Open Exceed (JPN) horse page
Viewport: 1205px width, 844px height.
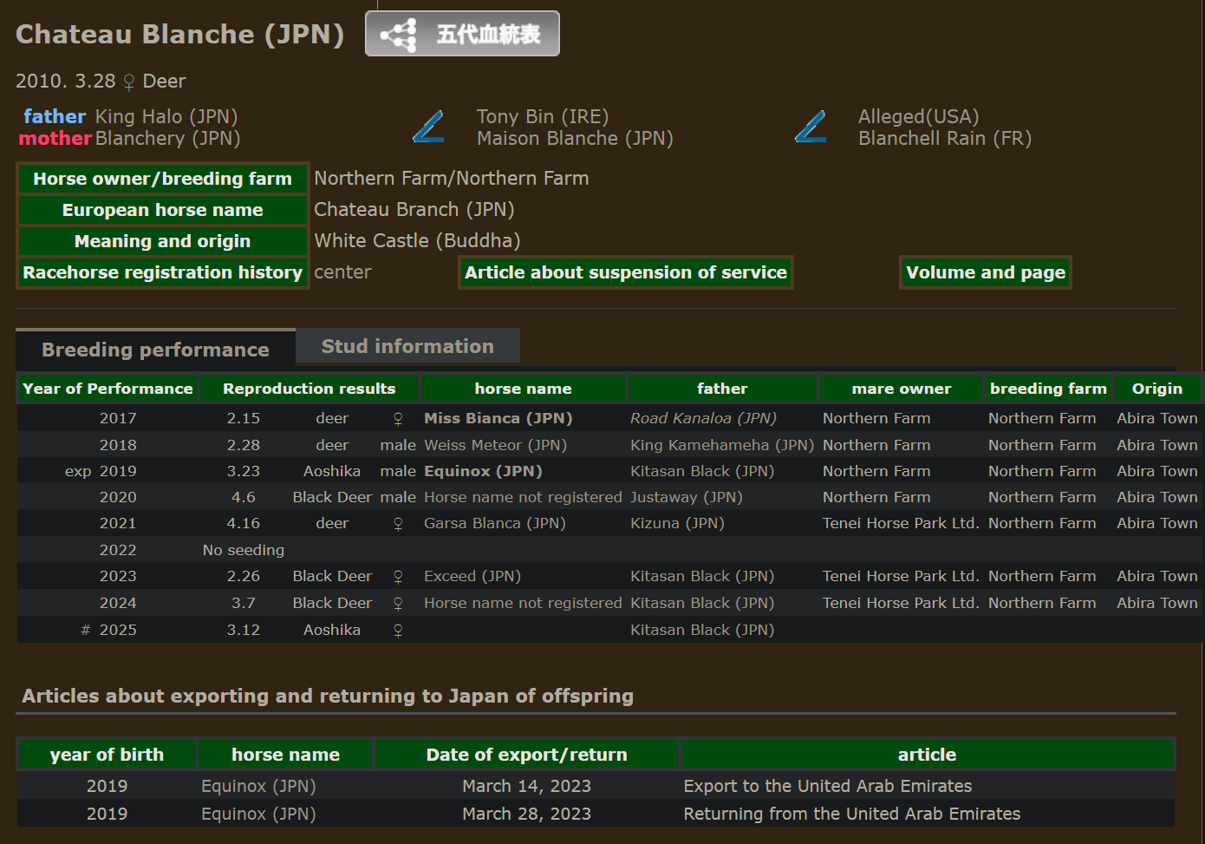(472, 576)
